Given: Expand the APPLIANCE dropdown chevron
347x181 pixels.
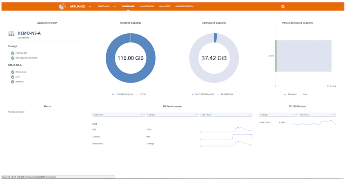Looking at the screenshot, I should click(90, 7).
